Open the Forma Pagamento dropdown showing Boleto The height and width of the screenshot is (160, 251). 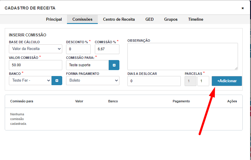click(93, 81)
